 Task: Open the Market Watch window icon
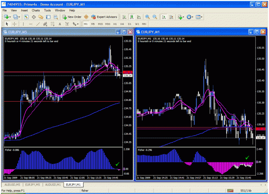pos(26,17)
